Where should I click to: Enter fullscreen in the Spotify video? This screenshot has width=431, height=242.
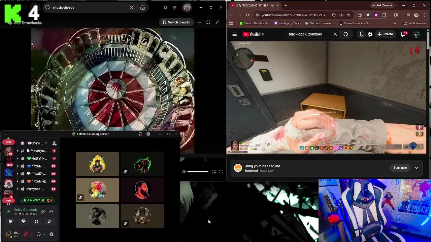[x=208, y=22]
